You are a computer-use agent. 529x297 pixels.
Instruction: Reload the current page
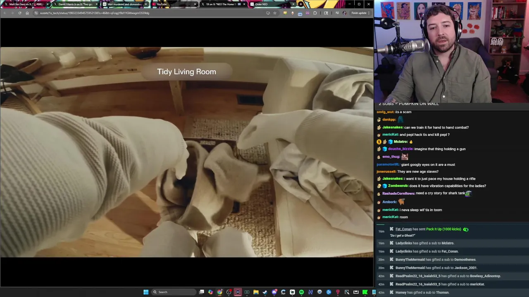[x=19, y=13]
